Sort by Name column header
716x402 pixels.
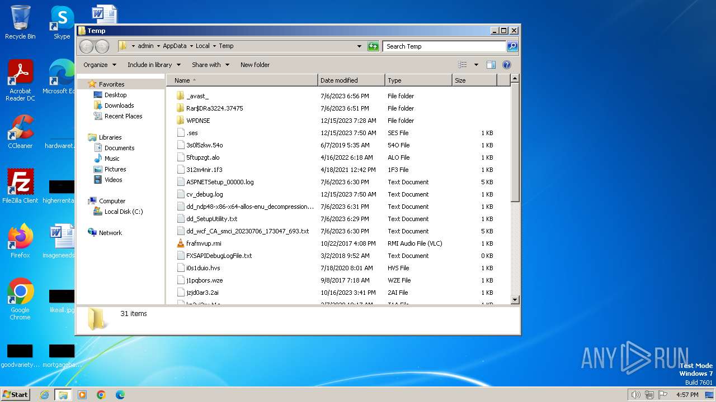tap(242, 80)
